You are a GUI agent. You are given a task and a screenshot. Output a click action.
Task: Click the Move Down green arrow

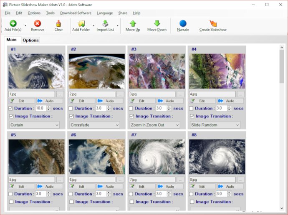(x=157, y=23)
